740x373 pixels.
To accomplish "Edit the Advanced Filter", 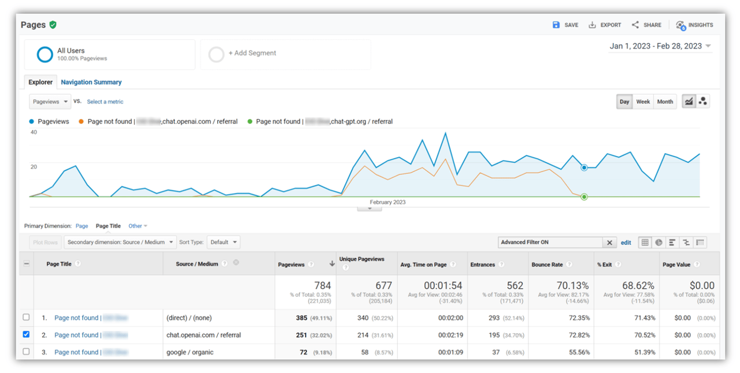I will tap(626, 242).
